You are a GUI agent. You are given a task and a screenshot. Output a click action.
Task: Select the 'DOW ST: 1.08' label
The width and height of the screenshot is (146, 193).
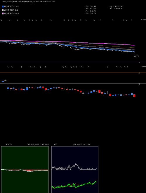(x=11, y=6)
